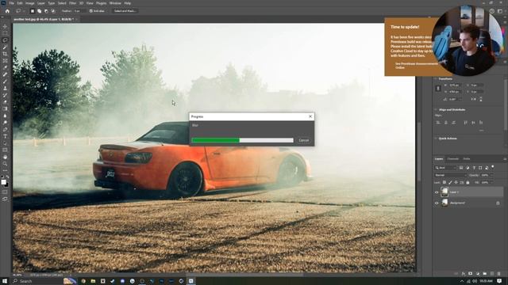Toggle the width-height link in Transform
The height and width of the screenshot is (285, 508).
(x=438, y=88)
